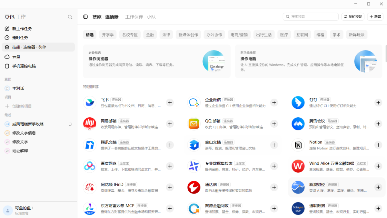Open 手机遥控电脑 in sidebar

(x=38, y=66)
